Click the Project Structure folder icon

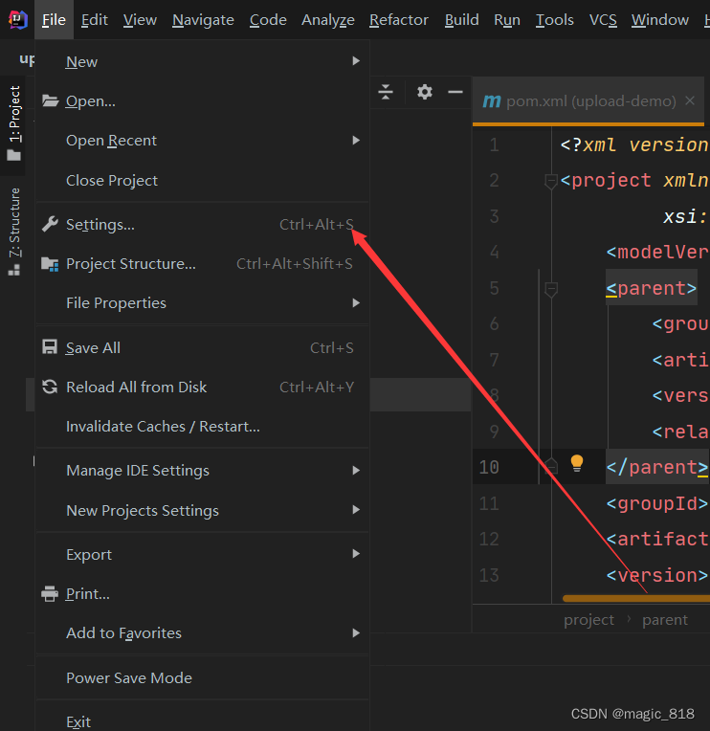coord(50,264)
